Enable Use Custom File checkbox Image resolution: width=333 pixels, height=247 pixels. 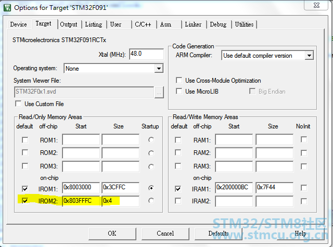(19, 104)
